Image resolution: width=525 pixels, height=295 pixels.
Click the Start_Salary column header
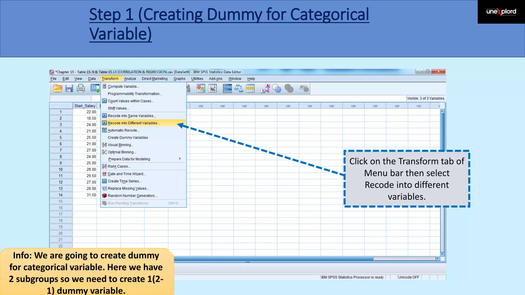tap(85, 106)
